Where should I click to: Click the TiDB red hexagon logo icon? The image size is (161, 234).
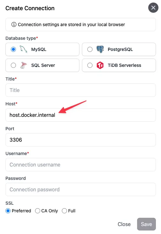[x=100, y=65]
